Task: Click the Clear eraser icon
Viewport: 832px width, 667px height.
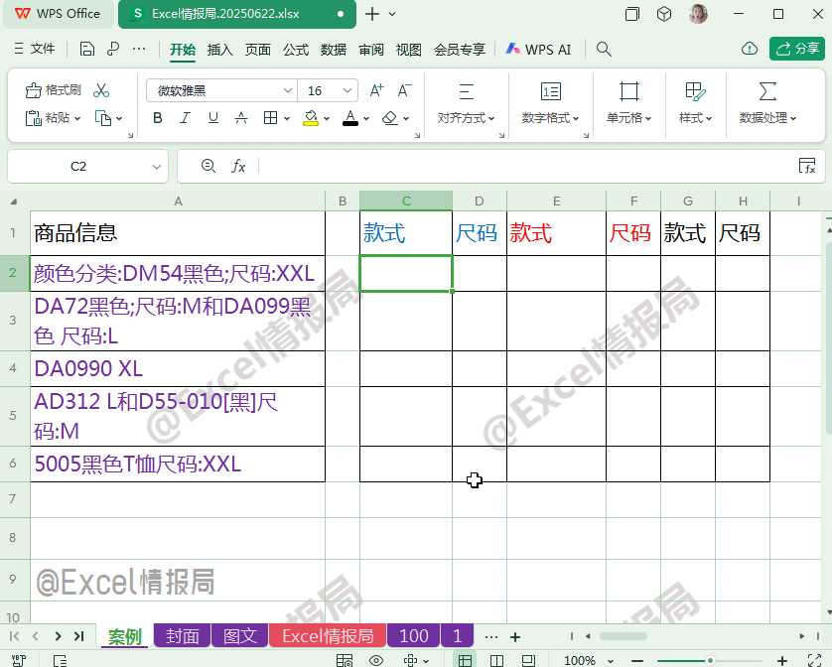Action: (x=390, y=118)
